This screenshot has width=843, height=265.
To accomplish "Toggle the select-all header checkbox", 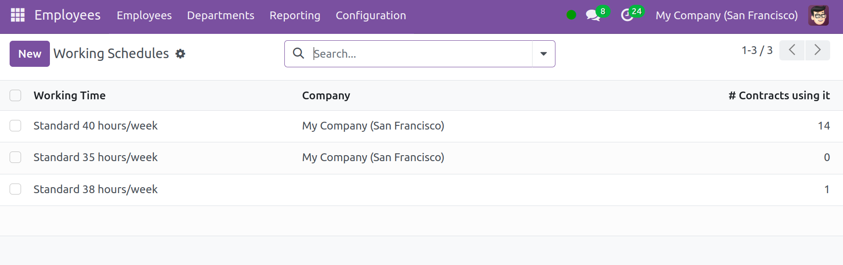I will (x=16, y=95).
